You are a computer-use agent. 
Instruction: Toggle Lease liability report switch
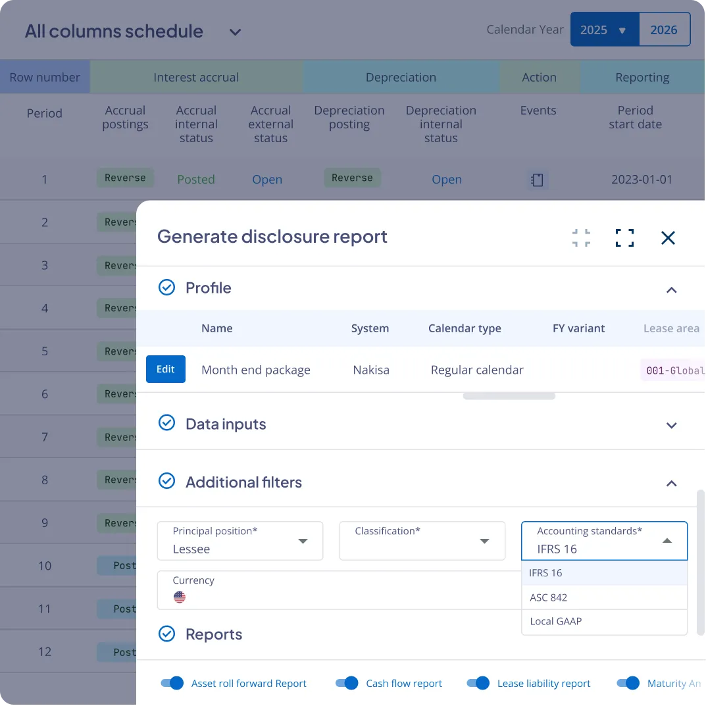[x=478, y=683]
